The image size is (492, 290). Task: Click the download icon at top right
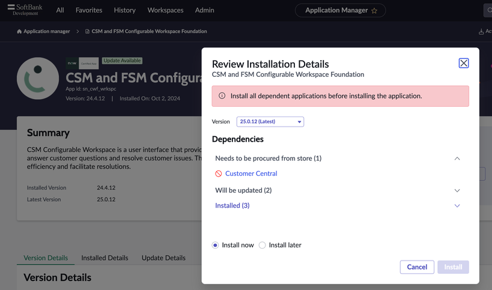481,32
